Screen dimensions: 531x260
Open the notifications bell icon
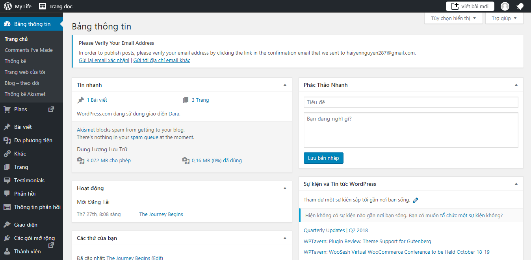pyautogui.click(x=520, y=6)
